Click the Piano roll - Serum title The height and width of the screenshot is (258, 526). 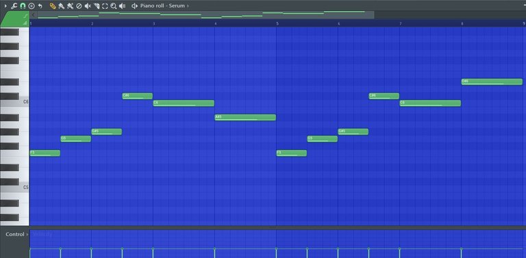162,5
